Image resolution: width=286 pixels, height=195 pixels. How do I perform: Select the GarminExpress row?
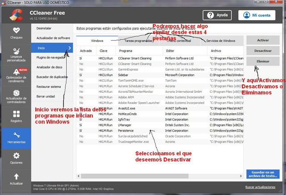[160, 69]
